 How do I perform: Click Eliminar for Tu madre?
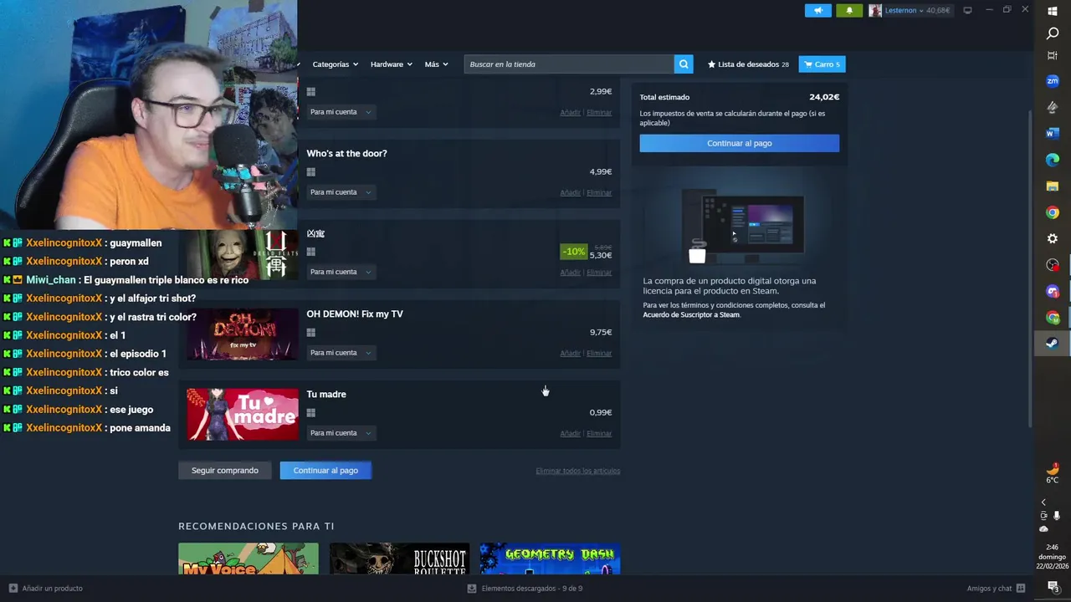click(x=599, y=434)
